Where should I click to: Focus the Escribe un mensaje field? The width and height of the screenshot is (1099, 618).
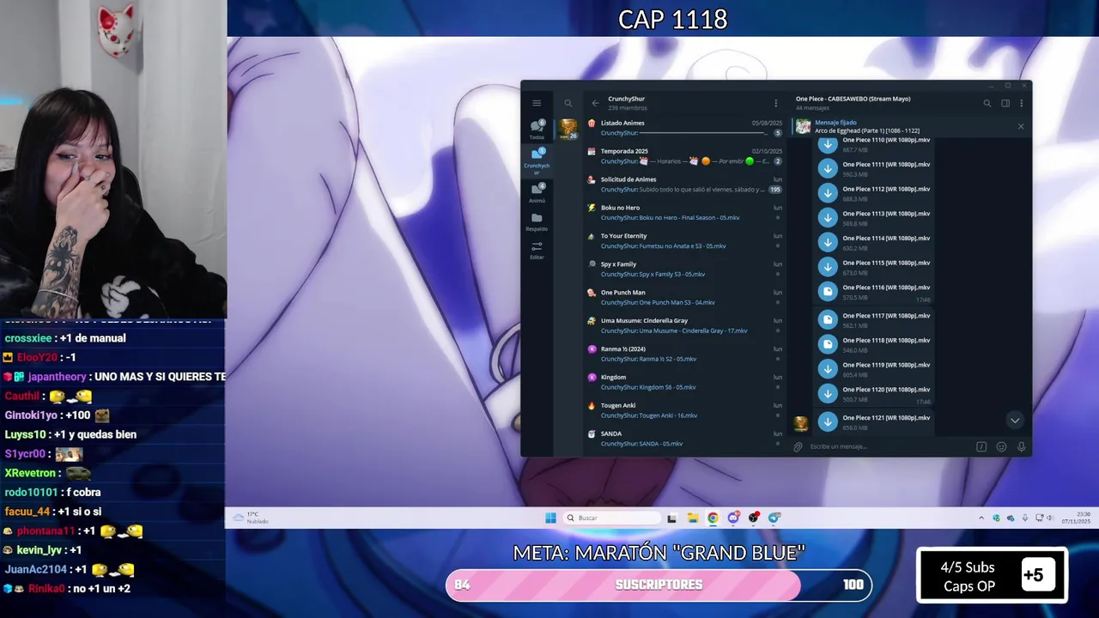[x=889, y=446]
